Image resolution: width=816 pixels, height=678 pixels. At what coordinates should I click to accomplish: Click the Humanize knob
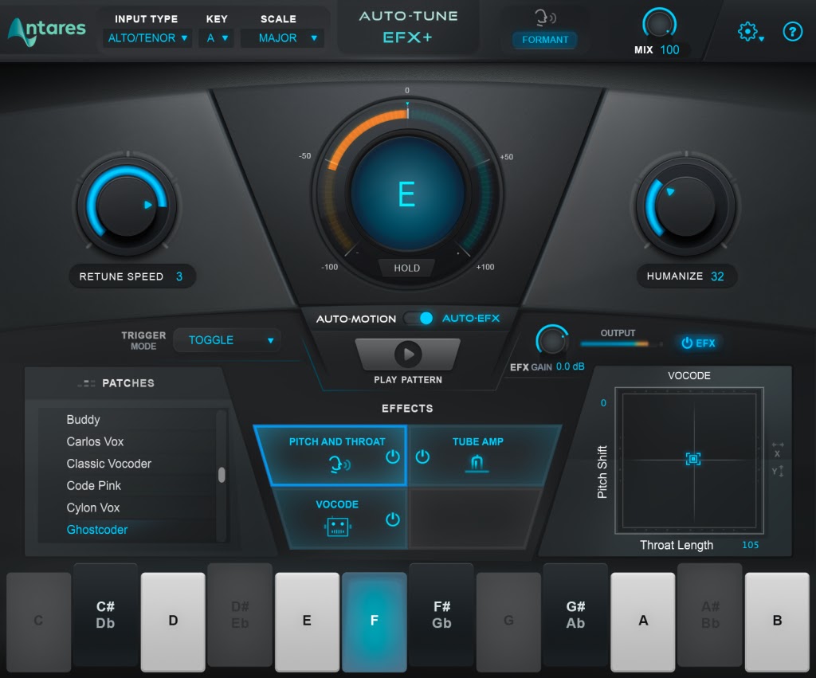click(x=685, y=206)
